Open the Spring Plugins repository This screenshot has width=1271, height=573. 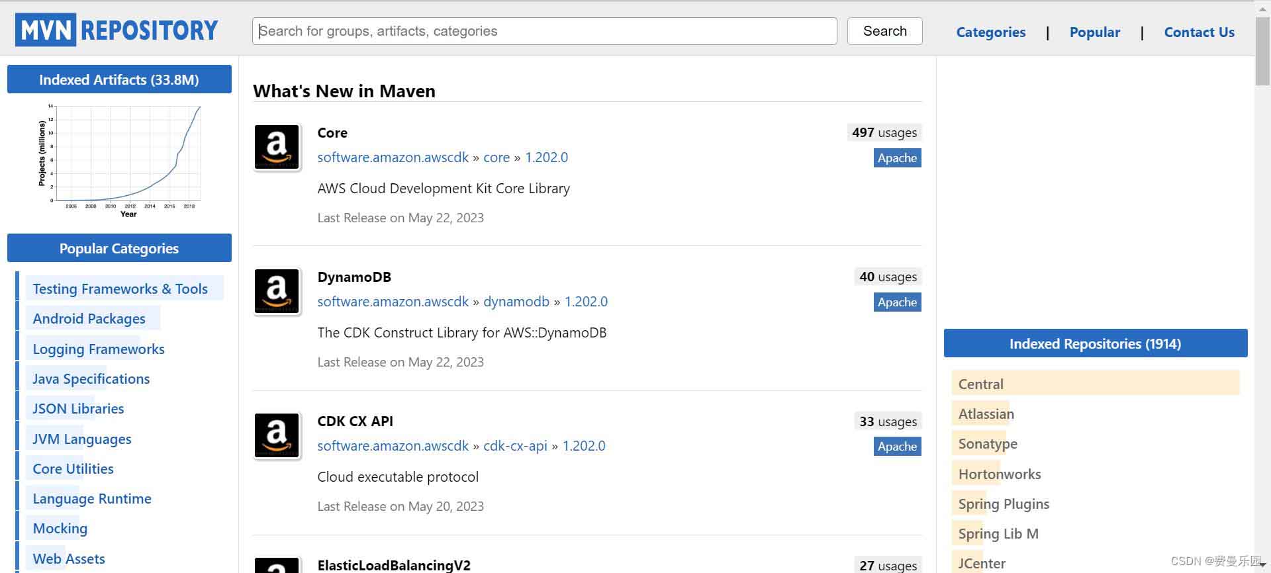click(x=1004, y=504)
